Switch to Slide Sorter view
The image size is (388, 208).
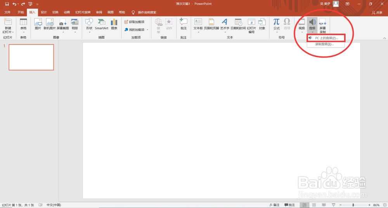click(x=314, y=205)
